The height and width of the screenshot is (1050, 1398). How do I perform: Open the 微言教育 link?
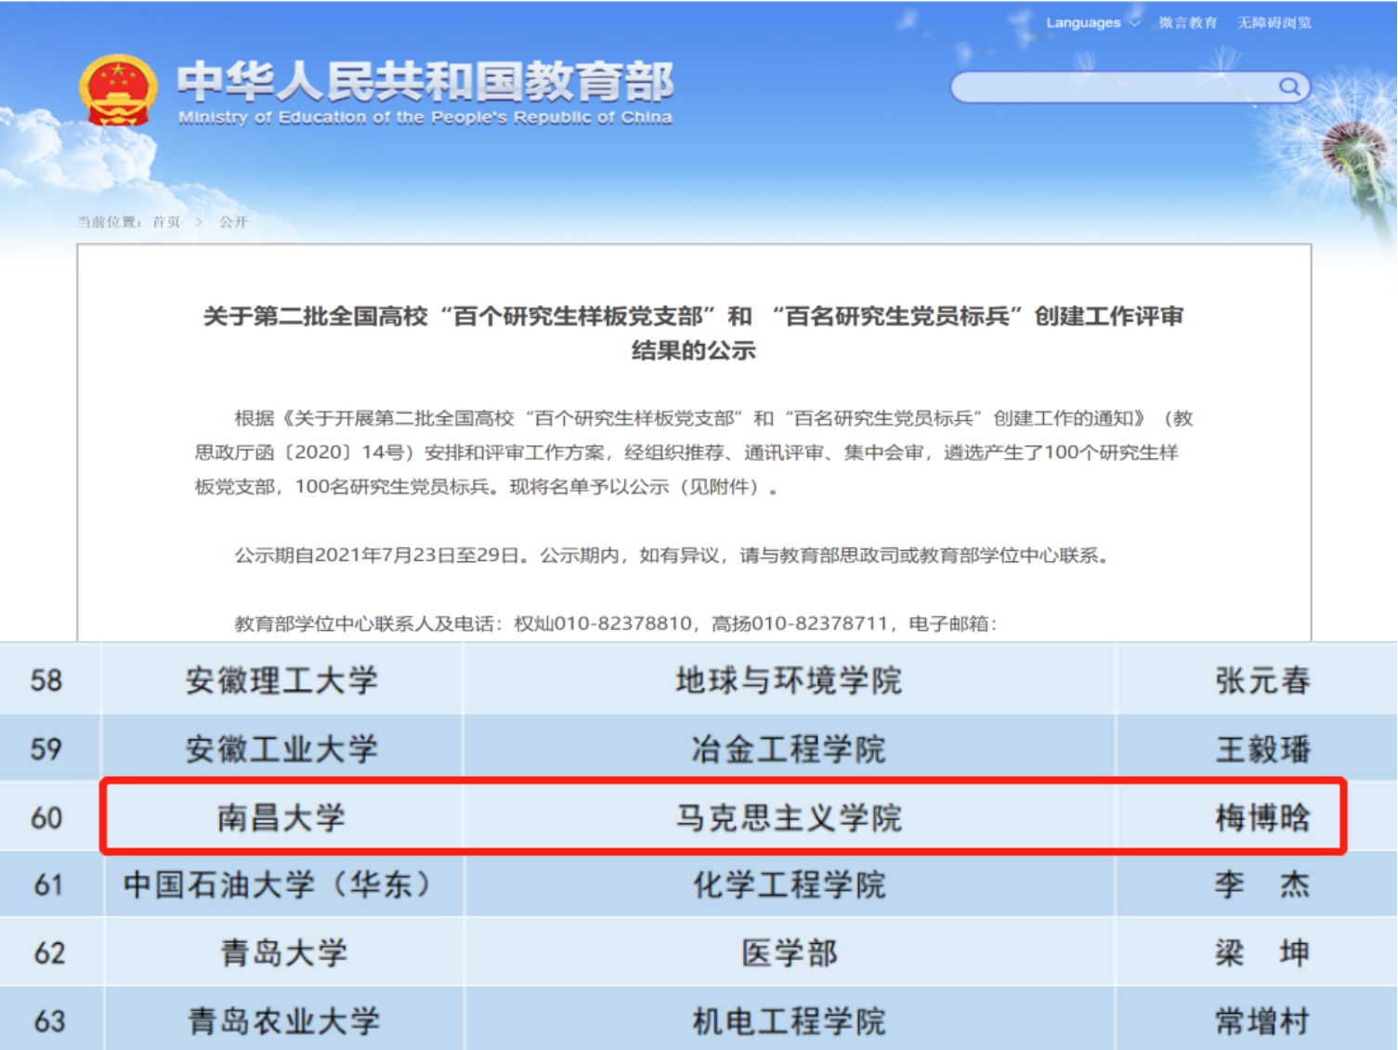coord(1187,22)
